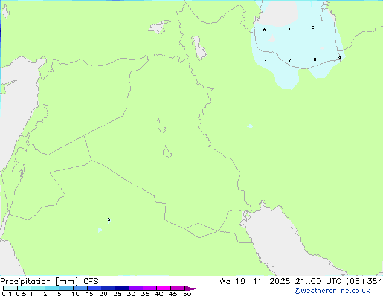This screenshot has width=383, height=296.
Task: Click the 'GFS' model label
Action: click(91, 282)
